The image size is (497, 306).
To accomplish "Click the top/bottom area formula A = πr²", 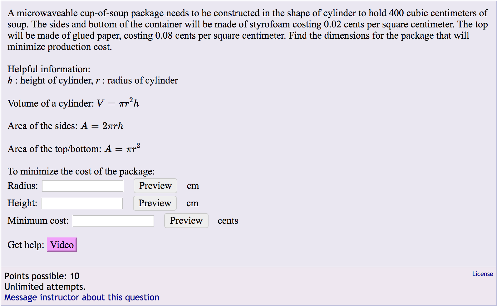I will point(122,148).
